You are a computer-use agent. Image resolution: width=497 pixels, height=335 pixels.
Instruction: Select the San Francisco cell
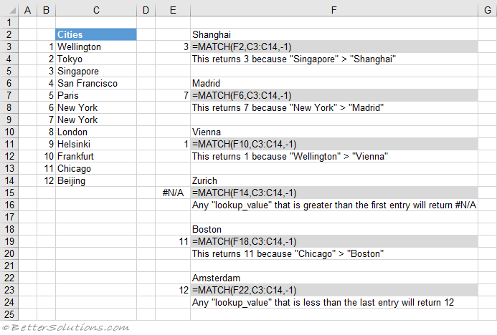tap(96, 83)
